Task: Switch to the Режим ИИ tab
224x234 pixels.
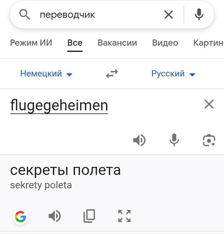Action: [x=31, y=43]
